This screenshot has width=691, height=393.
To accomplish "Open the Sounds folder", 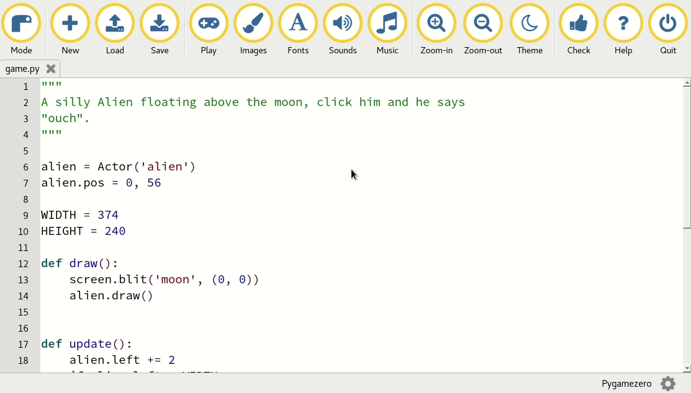I will (x=343, y=22).
